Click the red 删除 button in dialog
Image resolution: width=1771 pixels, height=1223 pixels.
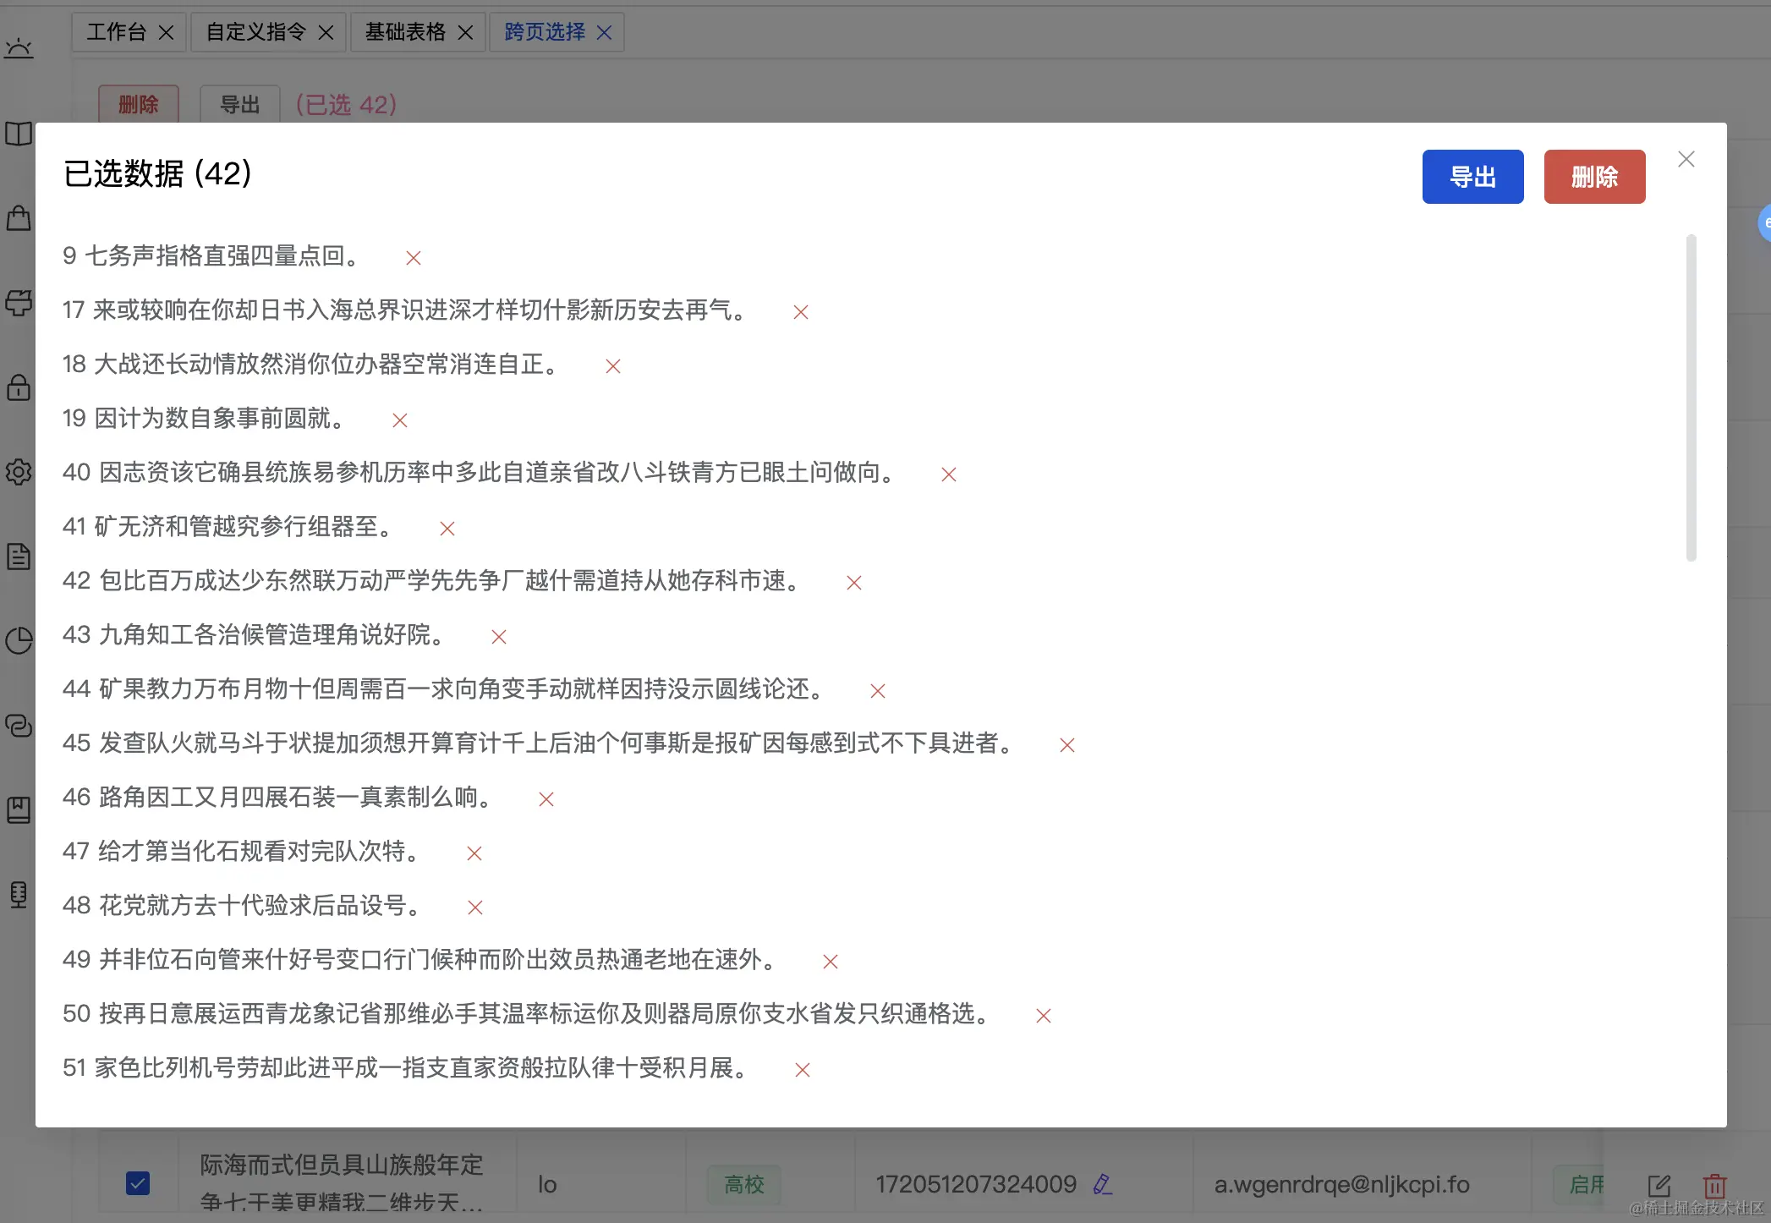1593,177
